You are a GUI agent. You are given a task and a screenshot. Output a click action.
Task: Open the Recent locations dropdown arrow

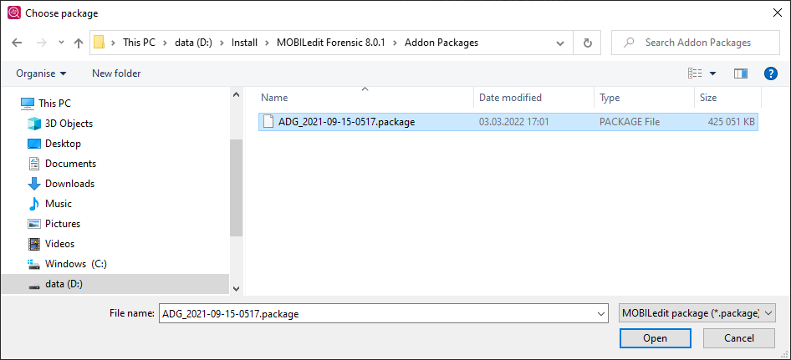point(61,43)
